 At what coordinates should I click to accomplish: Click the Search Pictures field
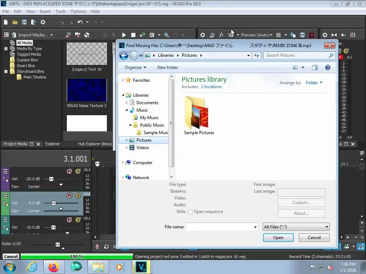[x=300, y=55]
